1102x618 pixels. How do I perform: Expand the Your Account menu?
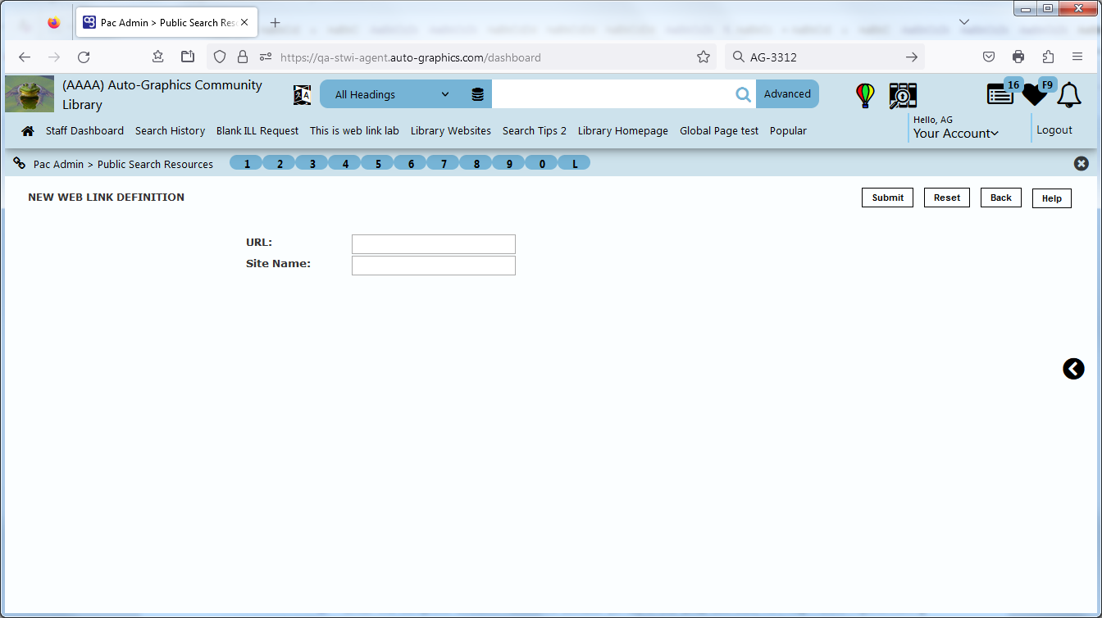[x=956, y=134]
